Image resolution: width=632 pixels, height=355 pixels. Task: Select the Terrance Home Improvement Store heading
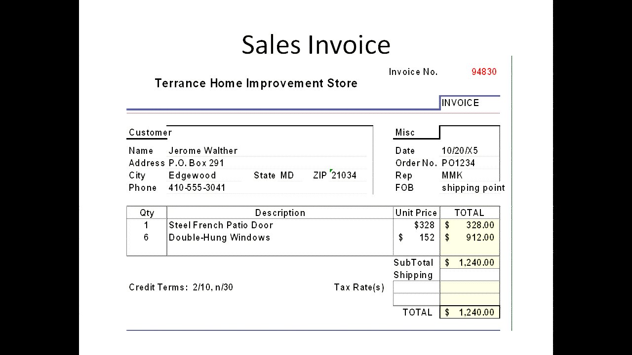coord(256,83)
